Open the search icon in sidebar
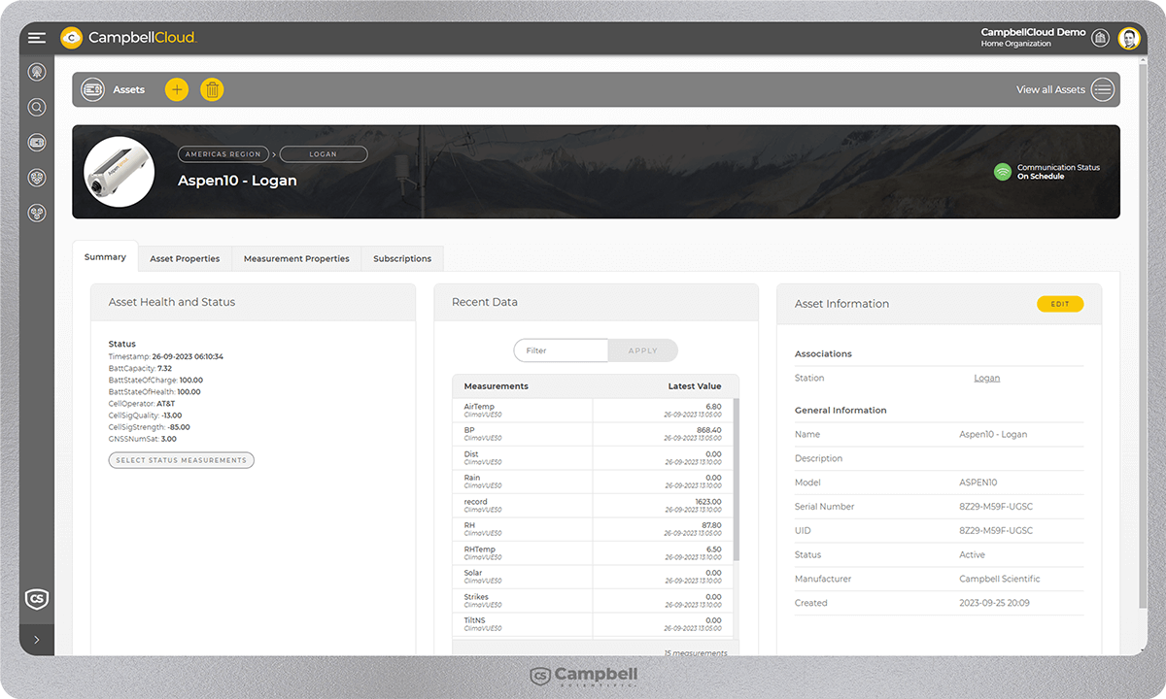Screen dimensions: 1166x699 pyautogui.click(x=37, y=108)
